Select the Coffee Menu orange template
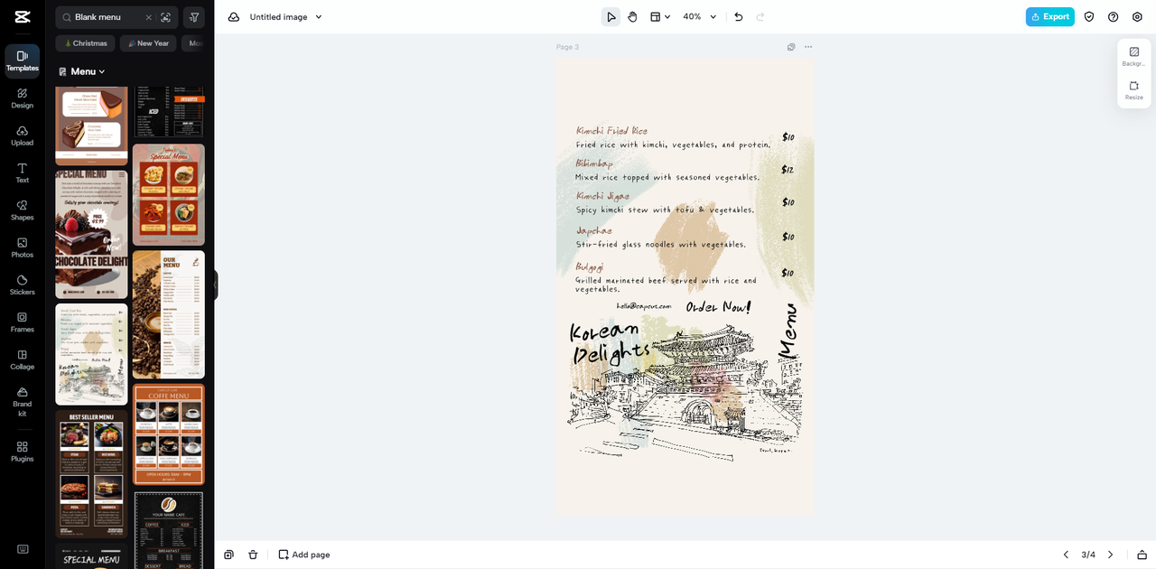 [x=169, y=434]
